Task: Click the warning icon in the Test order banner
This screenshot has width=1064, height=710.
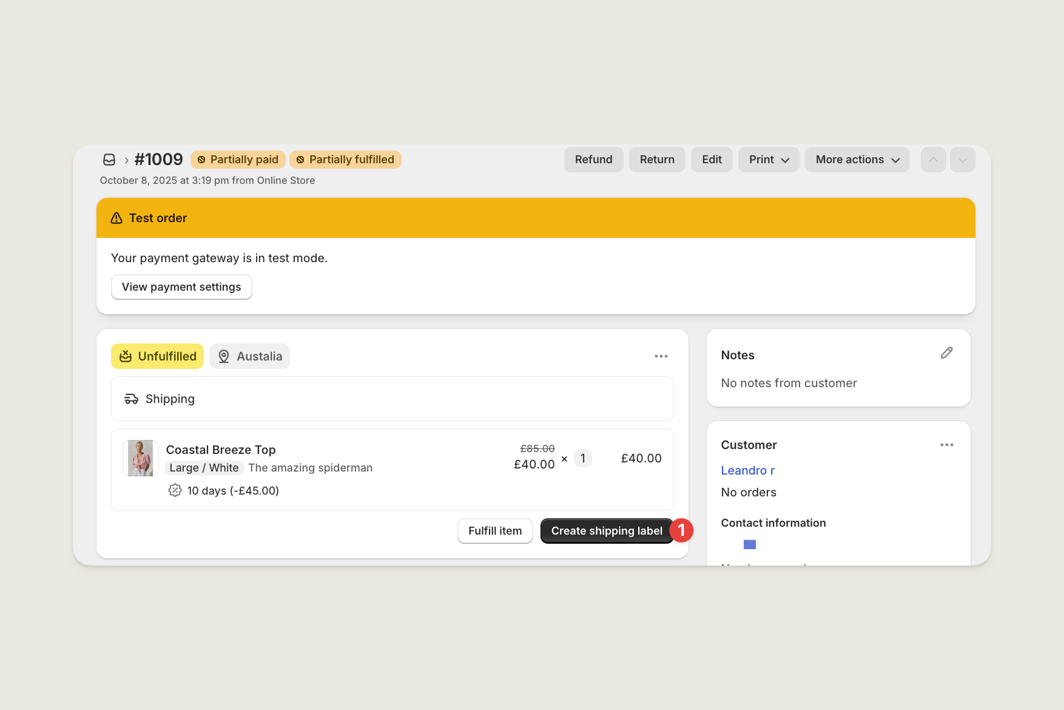Action: (116, 217)
